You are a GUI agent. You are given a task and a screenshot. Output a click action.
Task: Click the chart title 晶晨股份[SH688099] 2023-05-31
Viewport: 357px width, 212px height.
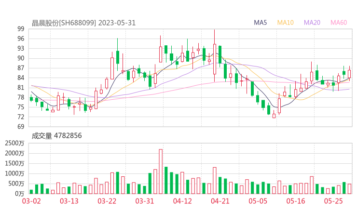pyautogui.click(x=83, y=23)
